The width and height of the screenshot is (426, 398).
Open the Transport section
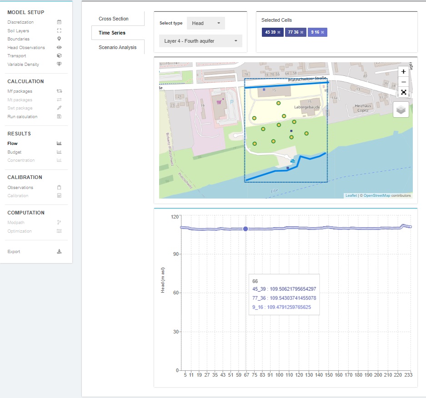(60, 55)
